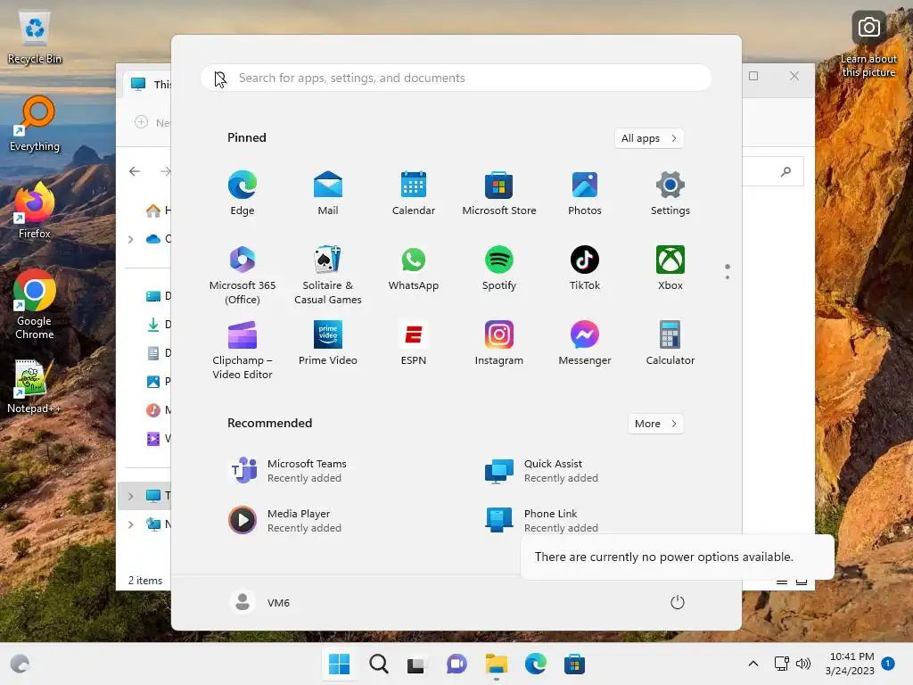The height and width of the screenshot is (685, 913).
Task: Select the Notepad++ desktop shortcut
Action: 35,386
